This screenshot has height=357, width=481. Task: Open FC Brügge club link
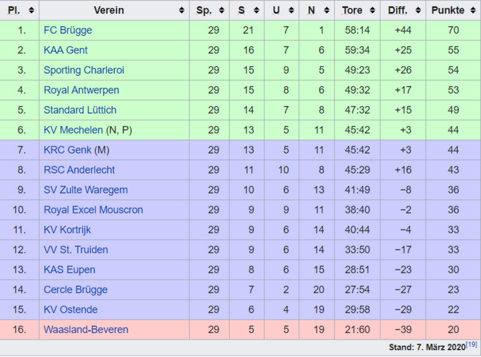pos(67,30)
